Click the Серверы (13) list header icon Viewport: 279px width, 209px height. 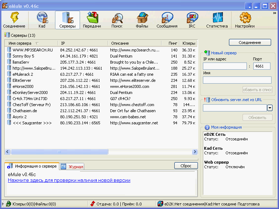point(7,35)
